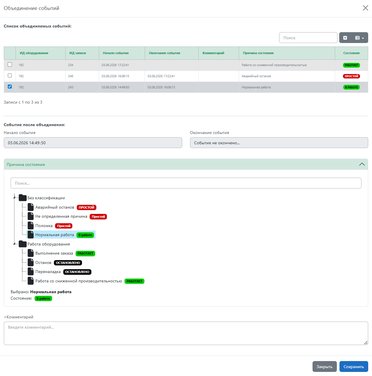
Task: Select Нормальная работа tree item
Action: (55, 235)
